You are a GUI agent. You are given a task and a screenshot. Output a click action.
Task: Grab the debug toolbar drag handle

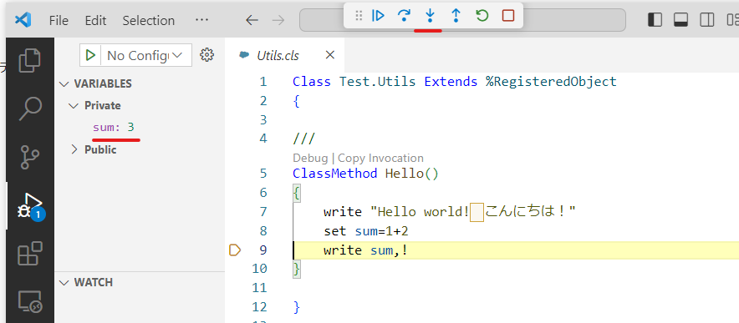[x=359, y=16]
